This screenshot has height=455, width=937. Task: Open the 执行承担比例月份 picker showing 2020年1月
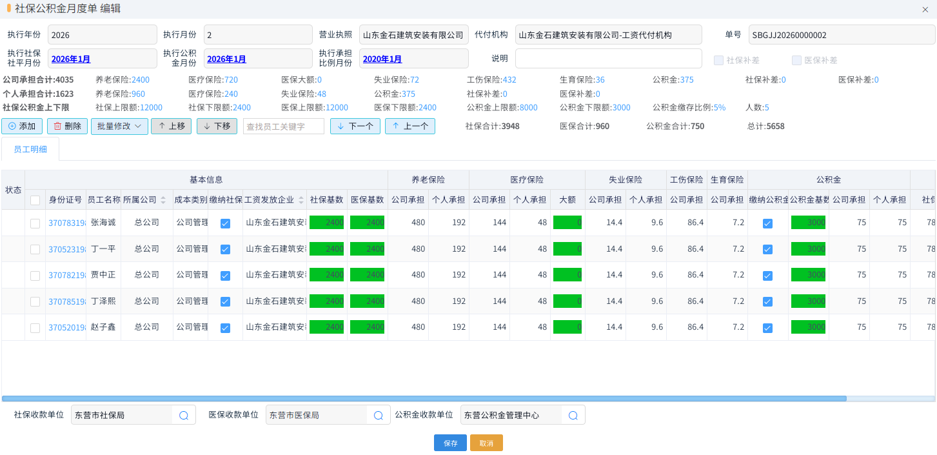[x=414, y=59]
